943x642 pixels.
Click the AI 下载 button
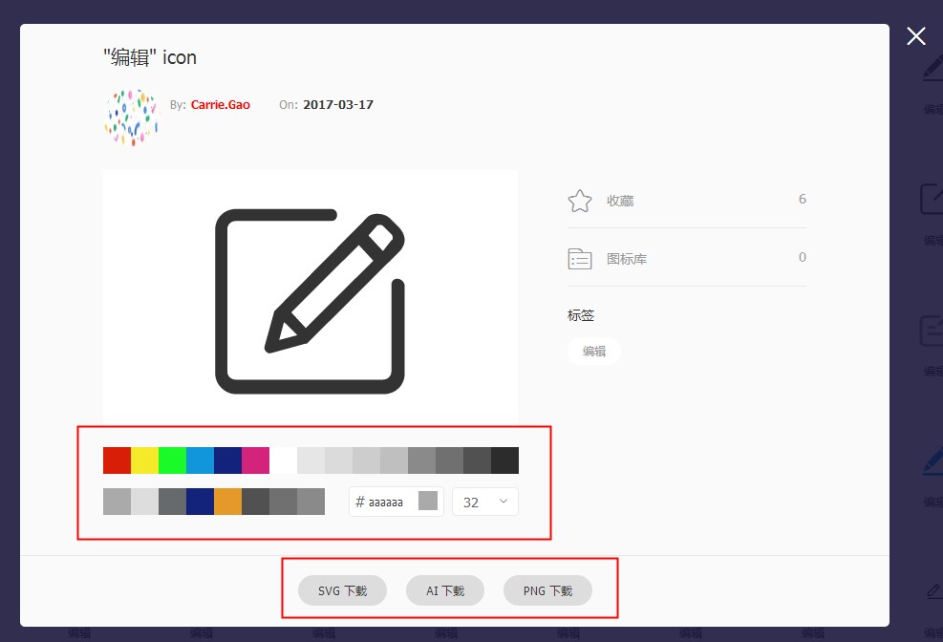point(445,591)
